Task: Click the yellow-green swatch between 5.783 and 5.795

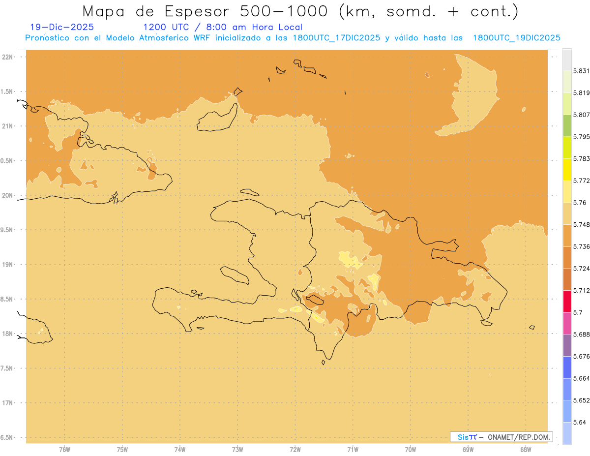Action: [x=567, y=148]
